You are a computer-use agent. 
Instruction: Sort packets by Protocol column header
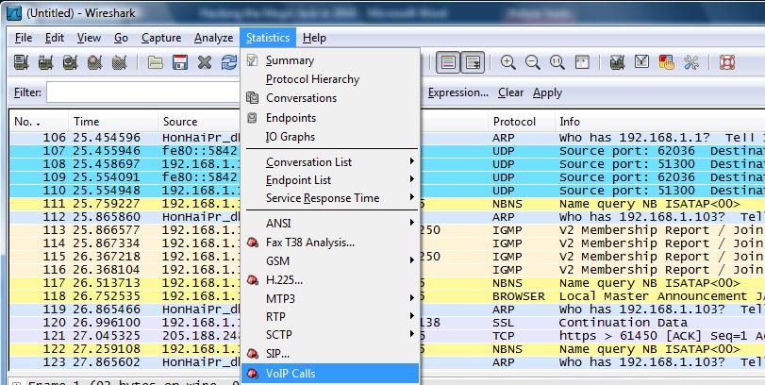point(521,122)
